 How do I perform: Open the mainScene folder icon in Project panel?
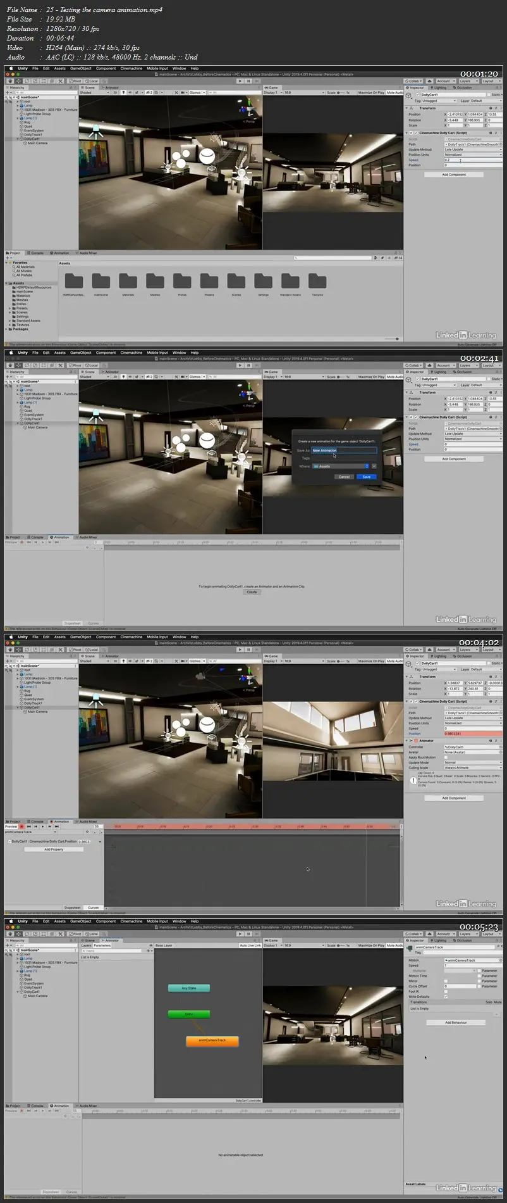[101, 280]
